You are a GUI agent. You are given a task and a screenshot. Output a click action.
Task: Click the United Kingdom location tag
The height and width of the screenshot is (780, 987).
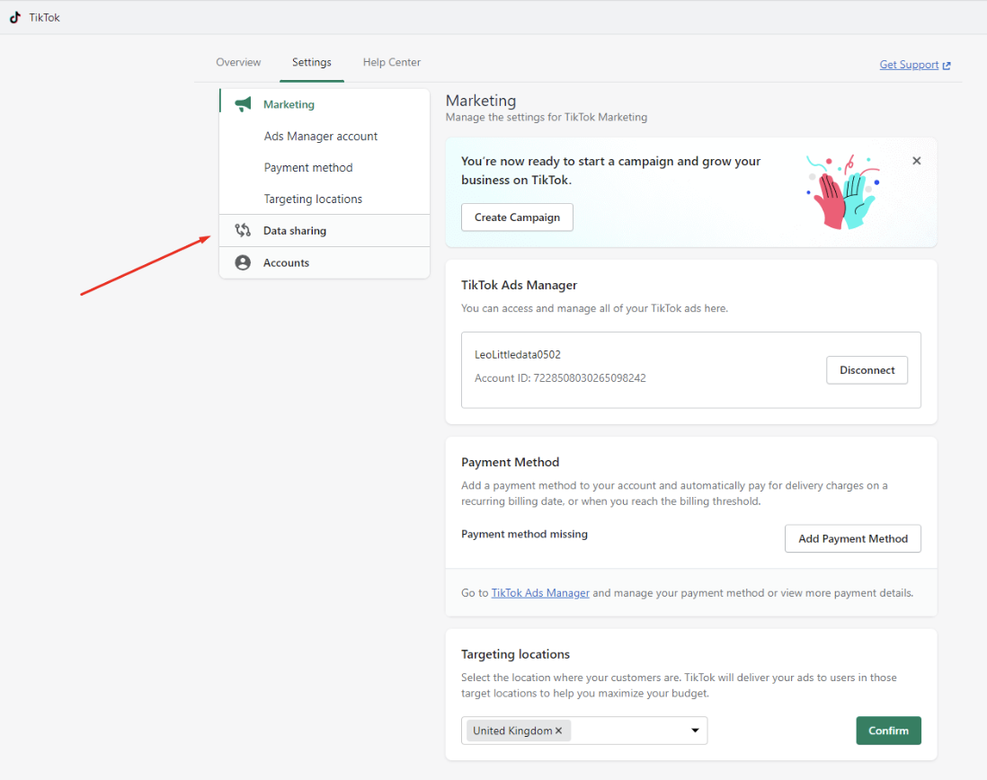(x=519, y=731)
